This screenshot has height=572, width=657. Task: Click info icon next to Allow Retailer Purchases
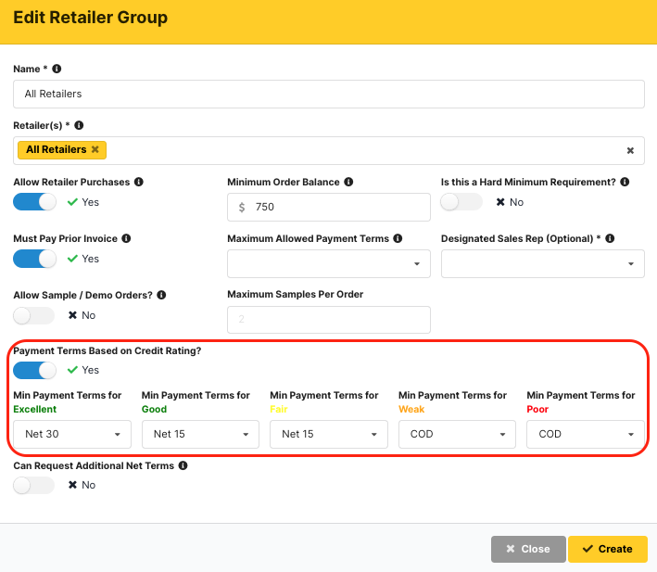pyautogui.click(x=139, y=183)
